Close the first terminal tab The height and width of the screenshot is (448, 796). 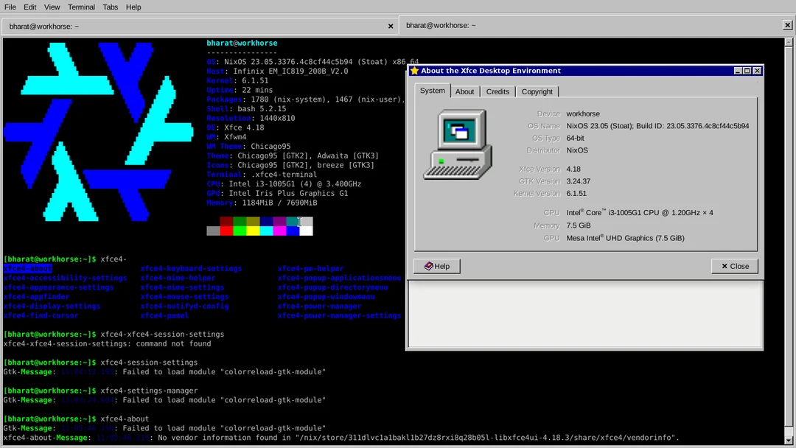391,27
